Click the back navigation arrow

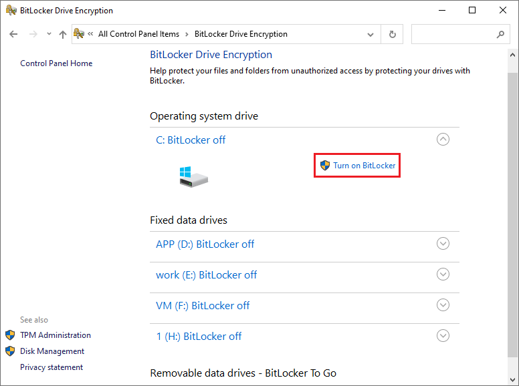click(x=13, y=34)
